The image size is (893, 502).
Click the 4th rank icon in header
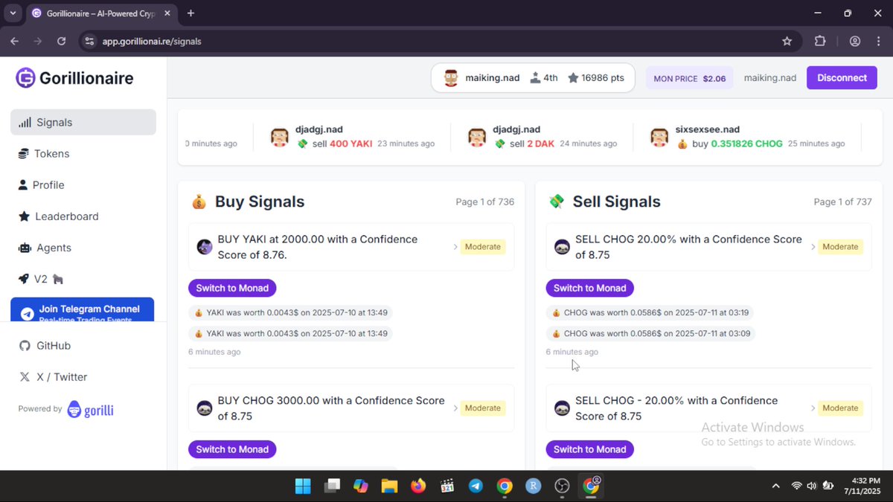(x=534, y=78)
